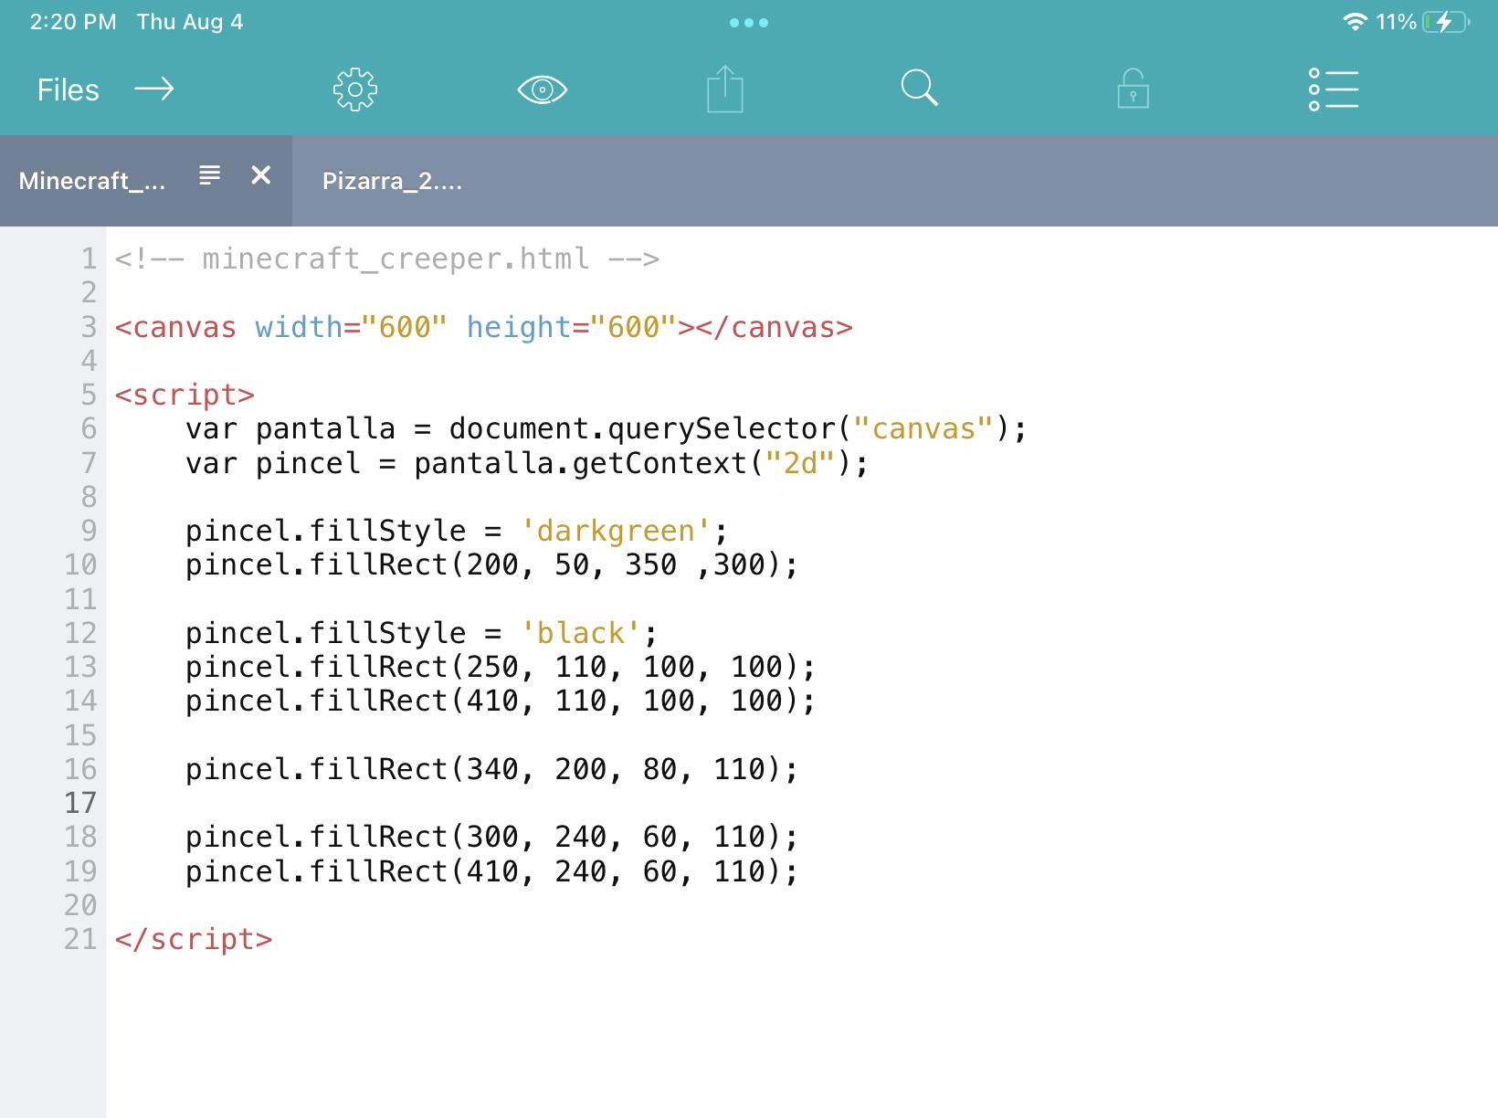This screenshot has width=1498, height=1118.
Task: Click fillRect(200, 50, 350 ,300) line
Action: tap(492, 564)
